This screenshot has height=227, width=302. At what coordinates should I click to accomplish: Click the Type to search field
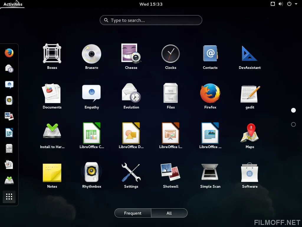[x=151, y=20]
